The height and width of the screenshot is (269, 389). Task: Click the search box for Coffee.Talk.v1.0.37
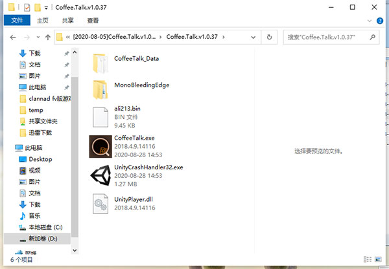tap(331, 37)
